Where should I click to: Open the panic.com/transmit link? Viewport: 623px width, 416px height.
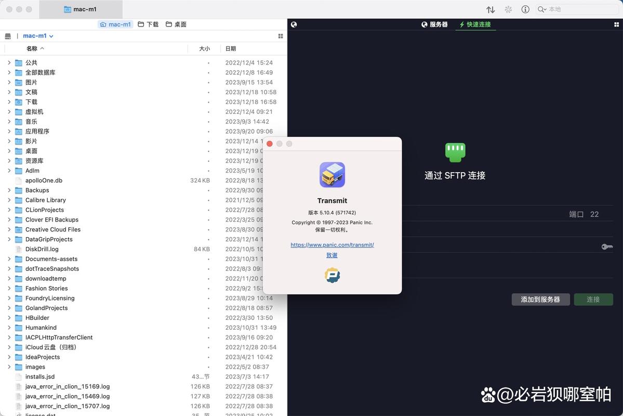point(332,245)
